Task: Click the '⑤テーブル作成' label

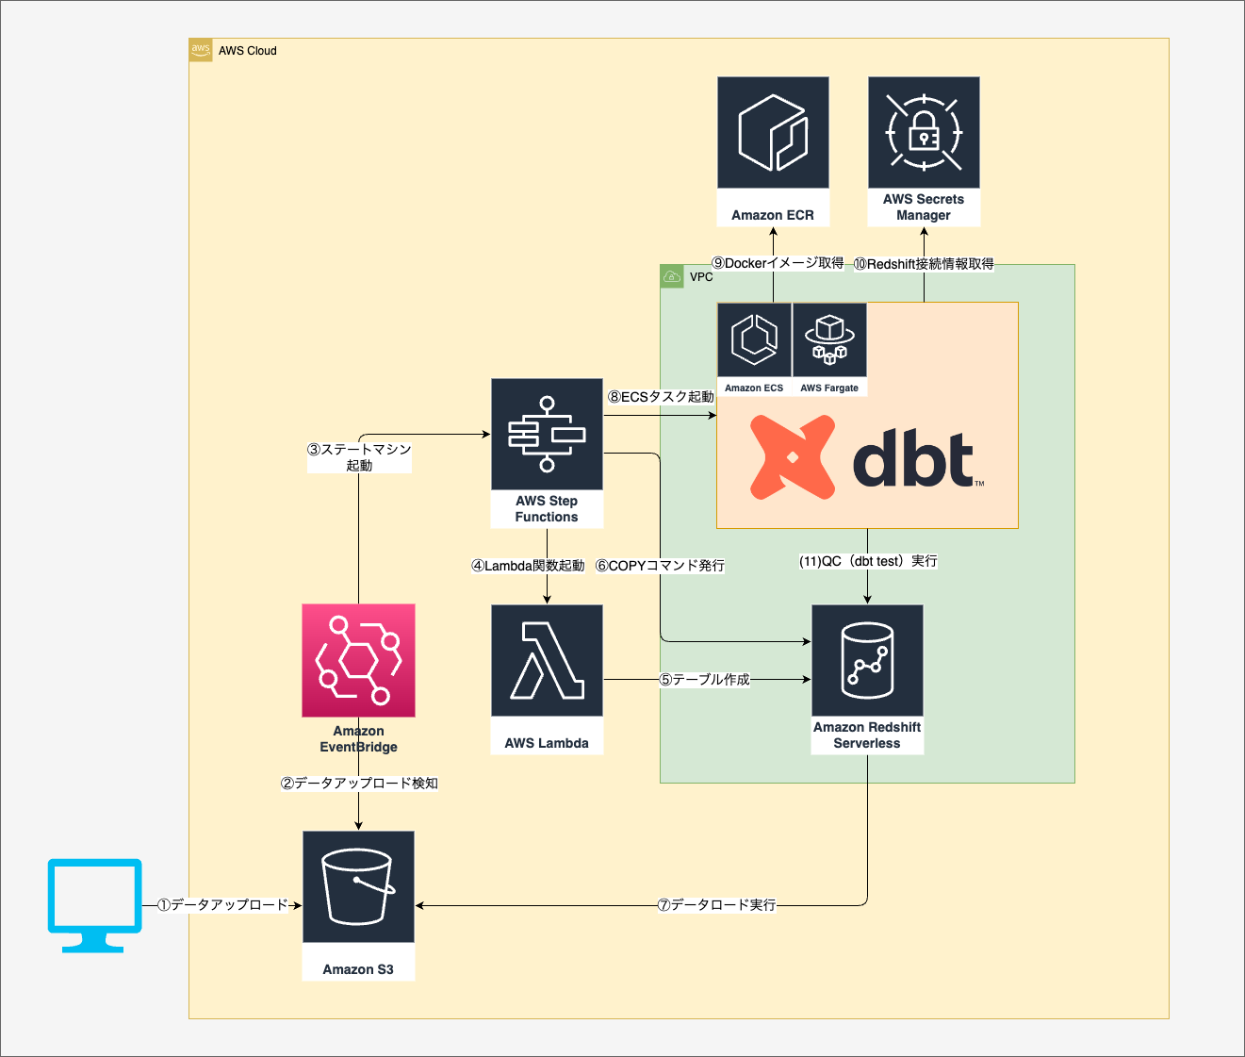Action: (x=704, y=679)
